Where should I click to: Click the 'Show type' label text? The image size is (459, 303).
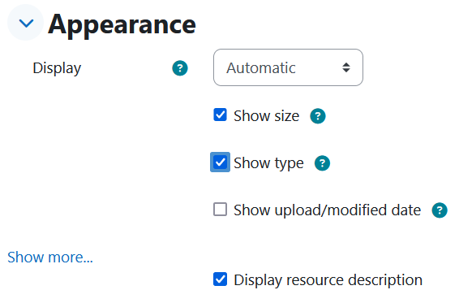click(x=268, y=163)
